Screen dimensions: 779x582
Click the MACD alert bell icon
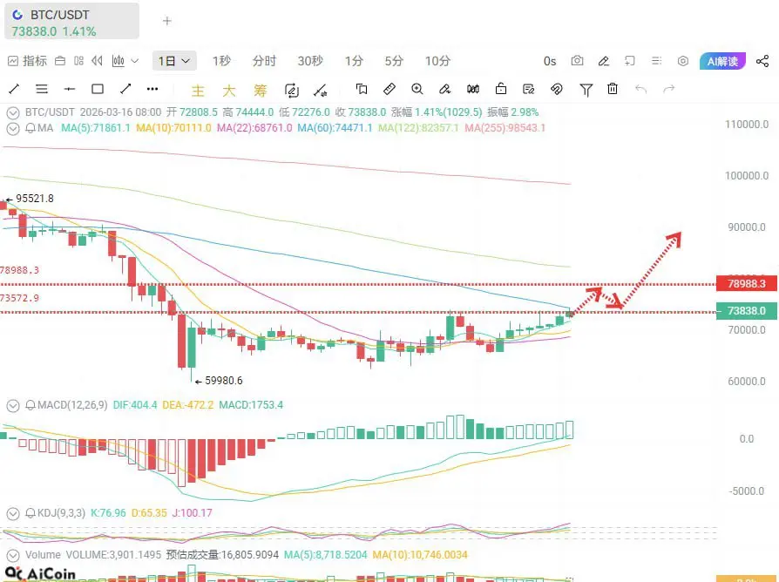tap(30, 405)
